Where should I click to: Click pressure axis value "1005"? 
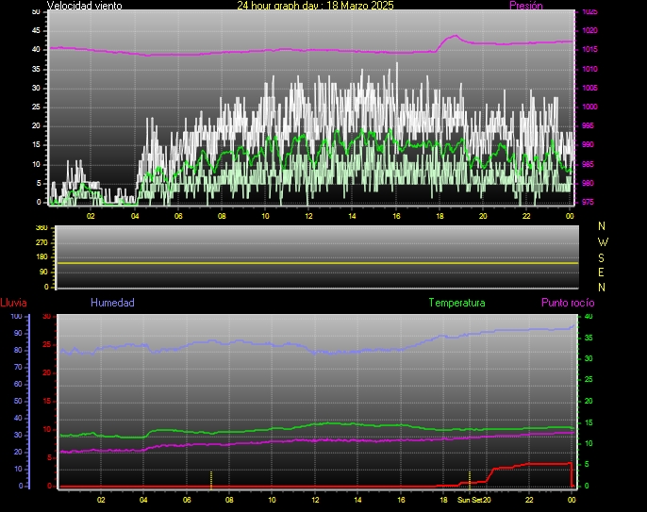(x=589, y=88)
